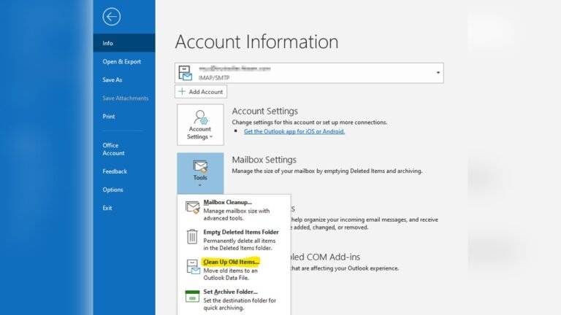Click 'Manage the size of your mailbox' text
The image size is (561, 315).
327,171
